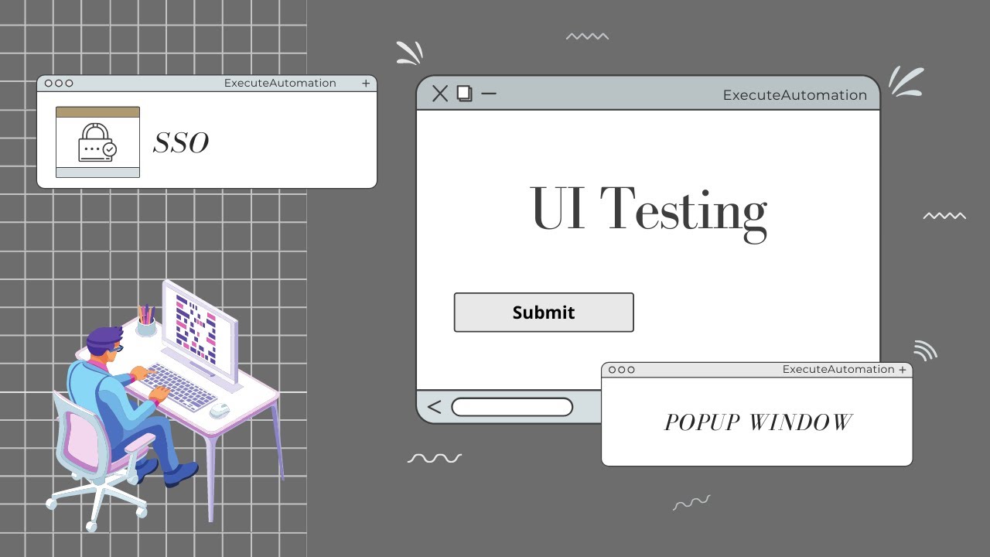Click the three circles in Popup window title bar

(621, 370)
